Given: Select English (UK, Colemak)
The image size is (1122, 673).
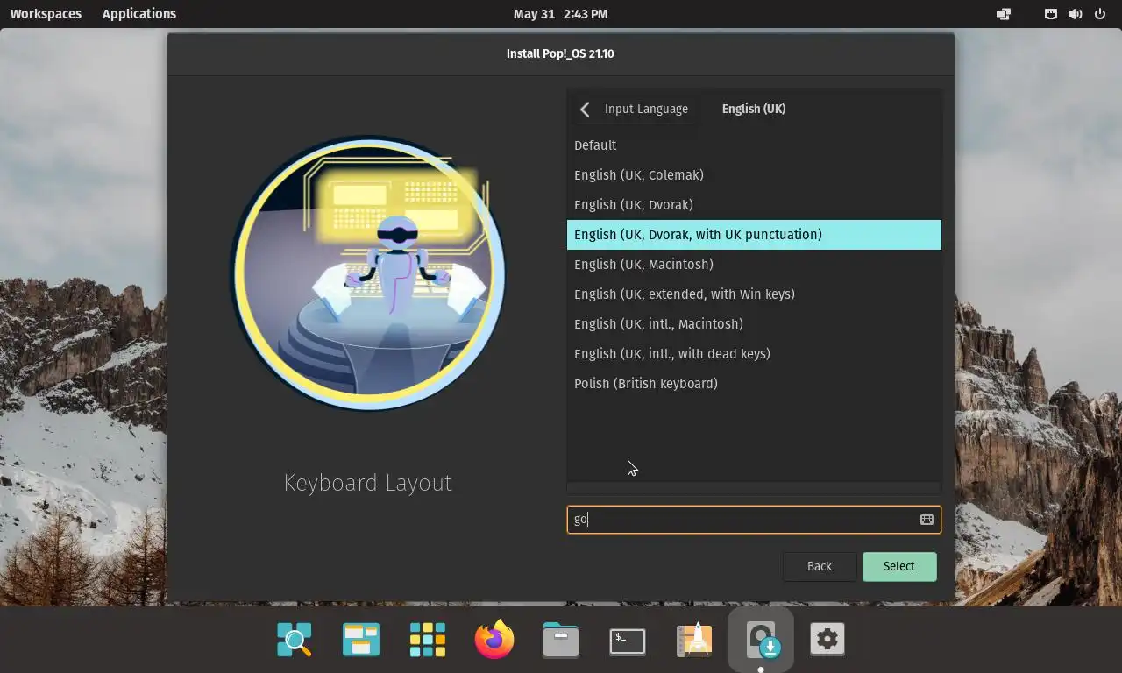Looking at the screenshot, I should point(754,175).
